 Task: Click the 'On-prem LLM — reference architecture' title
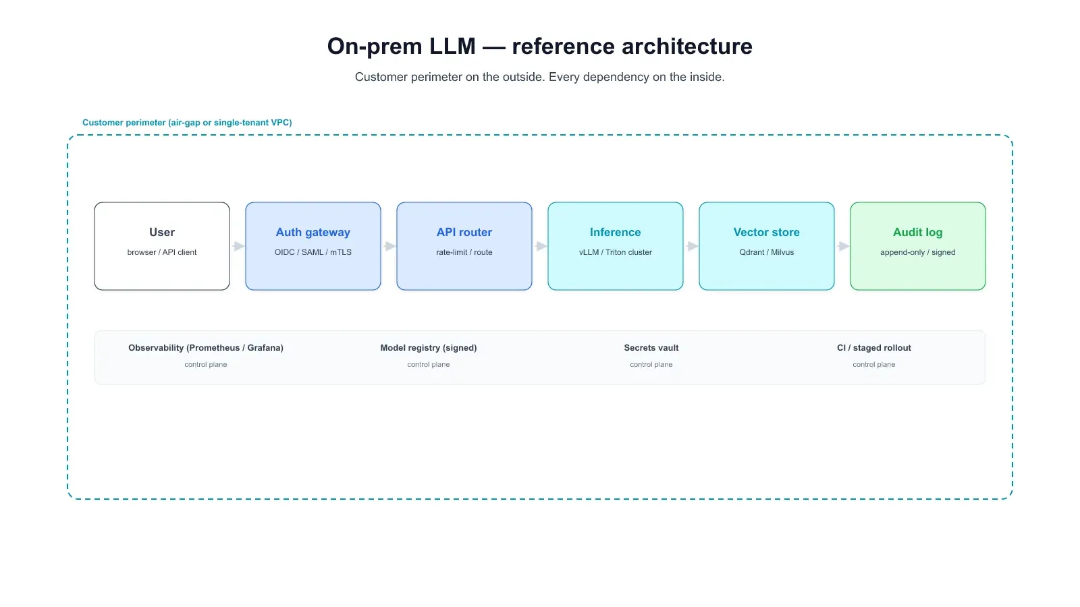540,46
